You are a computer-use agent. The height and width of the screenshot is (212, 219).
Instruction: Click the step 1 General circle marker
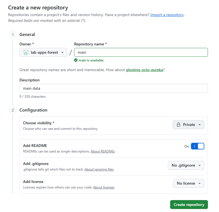point(12,35)
